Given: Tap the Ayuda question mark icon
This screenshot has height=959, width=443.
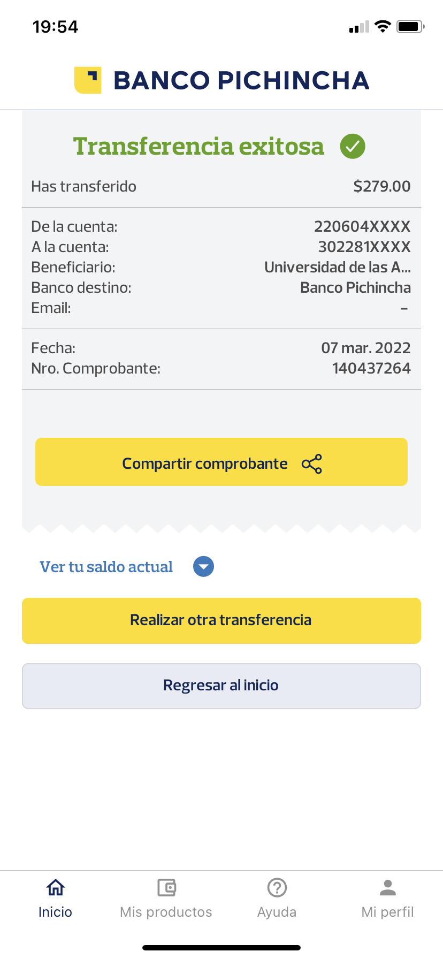Looking at the screenshot, I should [x=277, y=888].
